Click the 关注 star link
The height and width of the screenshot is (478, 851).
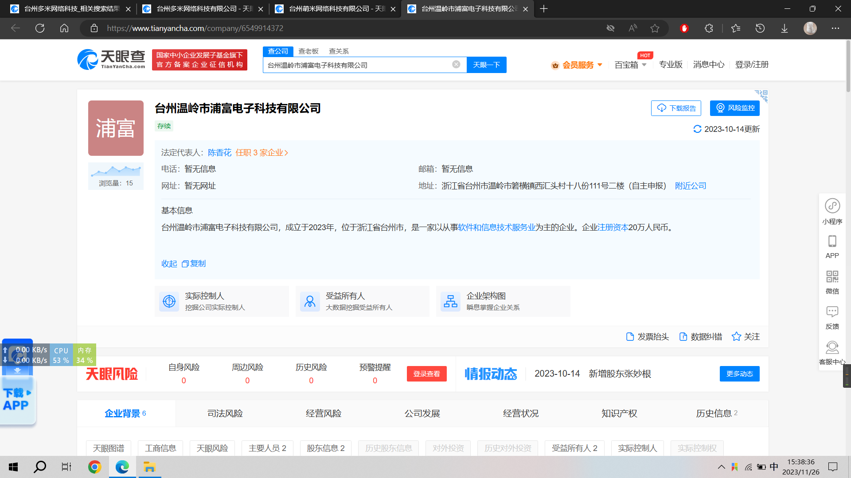point(746,337)
